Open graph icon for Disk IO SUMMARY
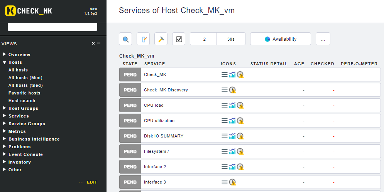This screenshot has height=192, width=384. [x=232, y=136]
